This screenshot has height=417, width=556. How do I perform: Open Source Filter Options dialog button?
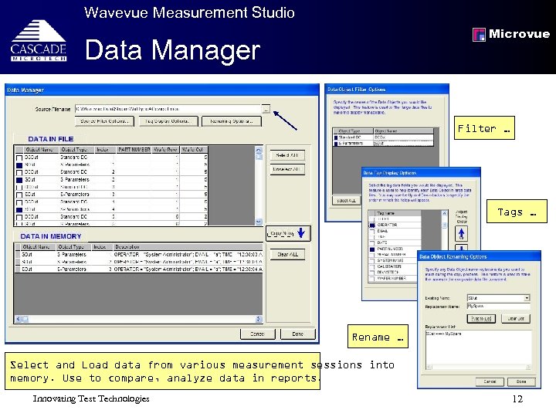tap(104, 121)
